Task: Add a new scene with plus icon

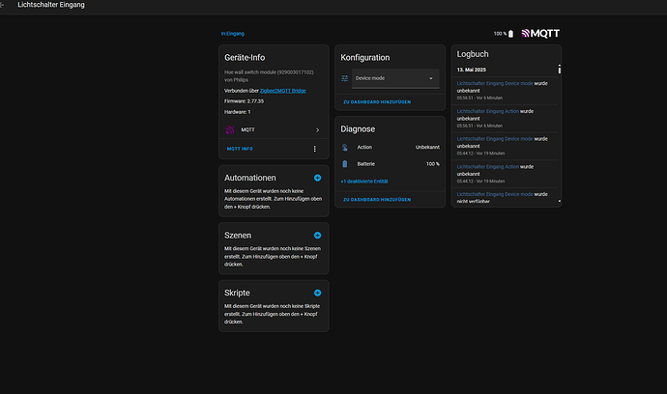Action: click(x=317, y=235)
